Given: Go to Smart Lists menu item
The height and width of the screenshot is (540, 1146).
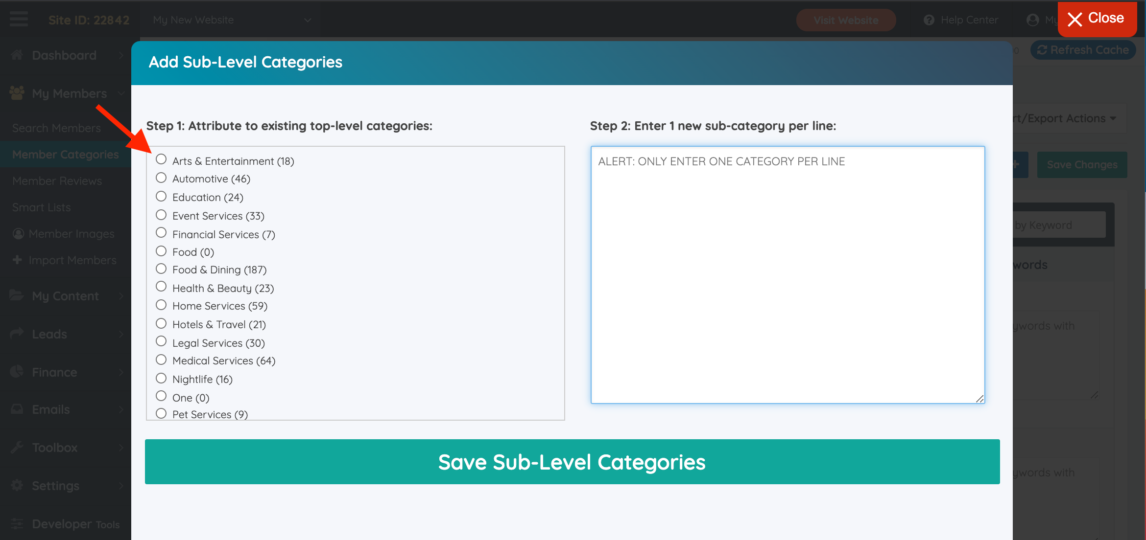Looking at the screenshot, I should [42, 207].
